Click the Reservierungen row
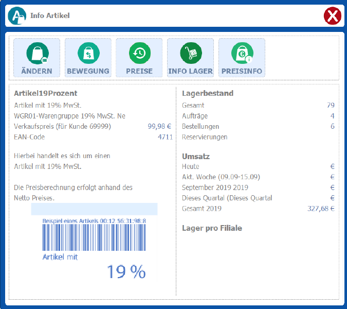This screenshot has height=309, width=347. point(205,137)
